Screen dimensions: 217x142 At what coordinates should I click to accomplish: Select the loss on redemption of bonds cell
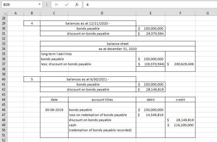tap(102, 115)
